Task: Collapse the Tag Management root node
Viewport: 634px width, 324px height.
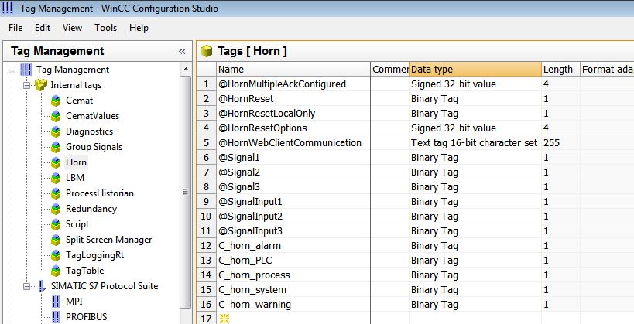Action: [x=12, y=70]
